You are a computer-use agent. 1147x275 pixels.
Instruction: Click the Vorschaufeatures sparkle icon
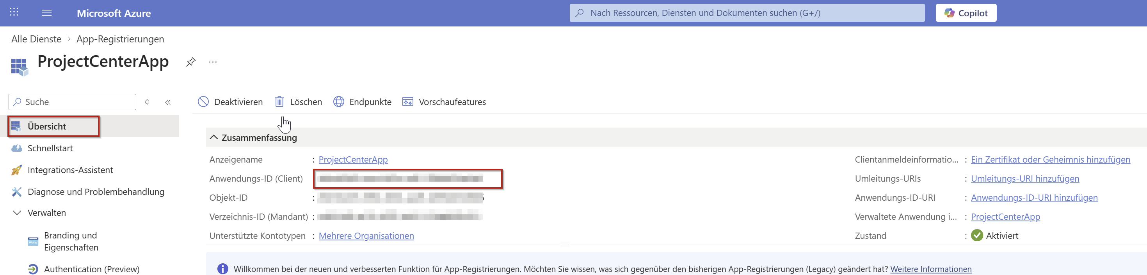407,102
